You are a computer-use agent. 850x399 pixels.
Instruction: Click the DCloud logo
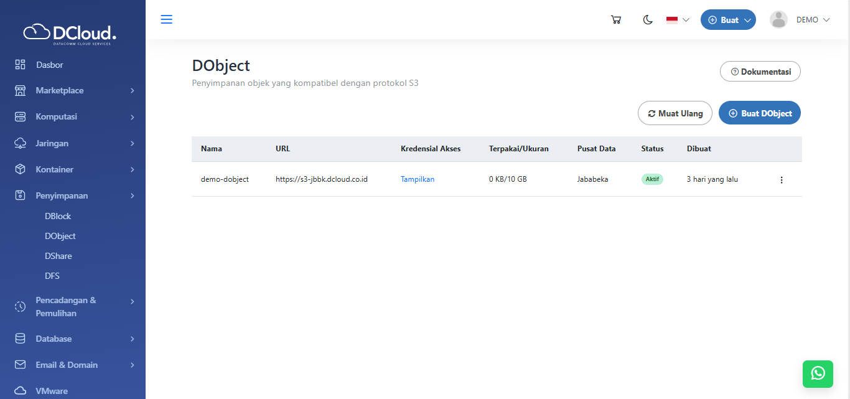(x=70, y=33)
